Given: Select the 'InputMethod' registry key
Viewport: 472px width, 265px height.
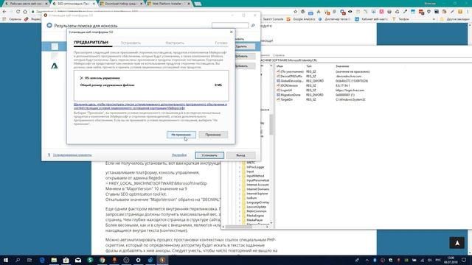Looking at the screenshot, I should (x=255, y=176).
